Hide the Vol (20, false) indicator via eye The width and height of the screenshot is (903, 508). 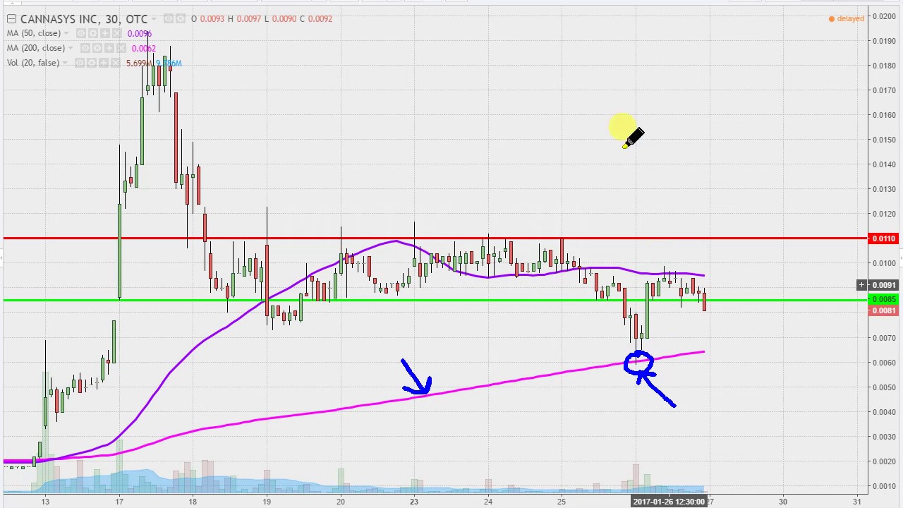(80, 63)
